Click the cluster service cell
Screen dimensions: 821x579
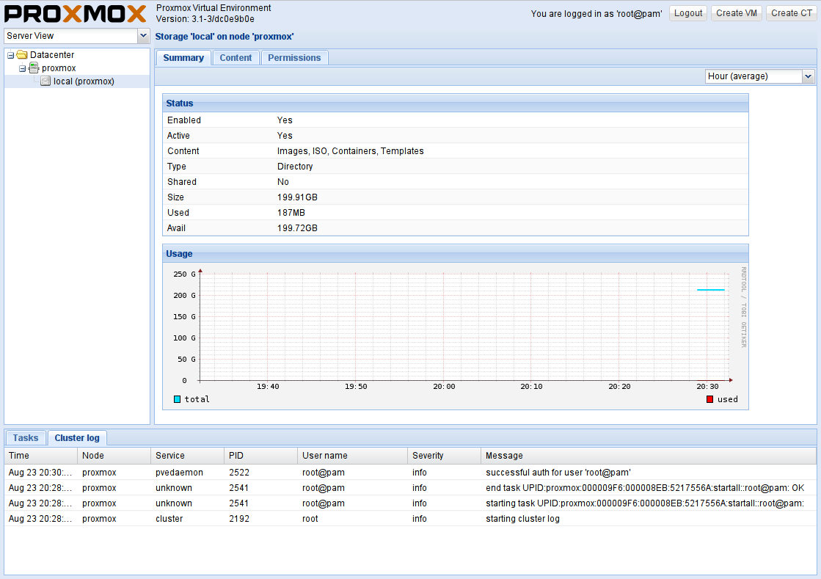pyautogui.click(x=169, y=519)
